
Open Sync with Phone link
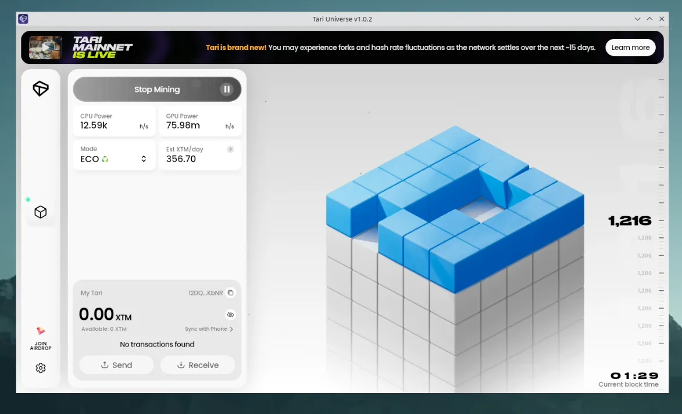209,329
